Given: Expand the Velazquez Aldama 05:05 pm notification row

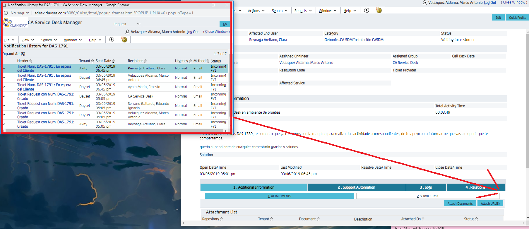Looking at the screenshot, I should point(4,115).
